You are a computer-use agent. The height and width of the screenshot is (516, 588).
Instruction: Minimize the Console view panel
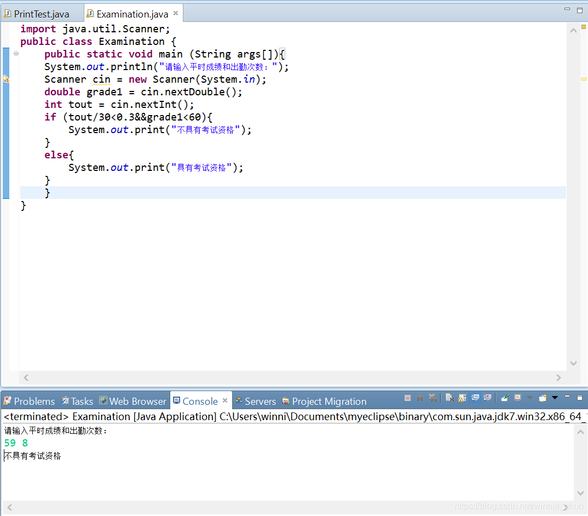coord(567,397)
